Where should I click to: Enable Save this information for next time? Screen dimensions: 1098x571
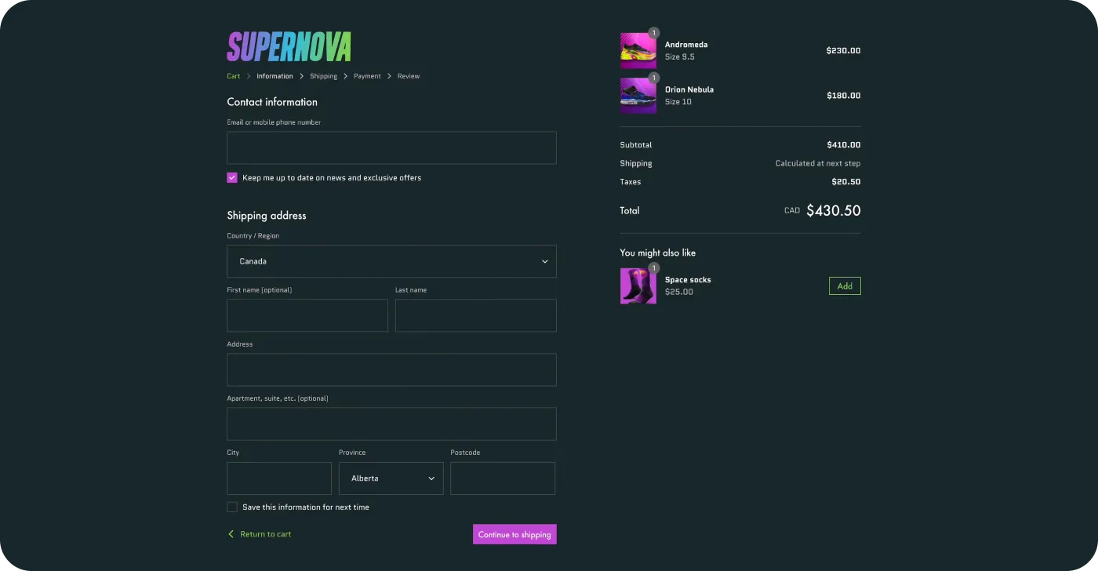232,507
